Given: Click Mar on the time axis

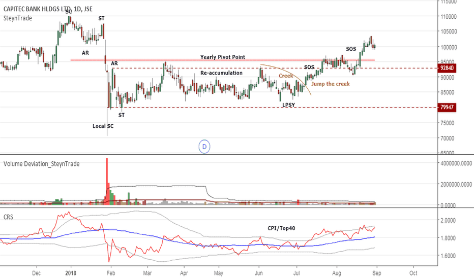Looking at the screenshot, I should click(x=147, y=273).
